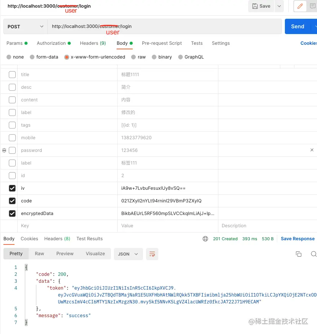
Task: Click the iv value iA9w+7LvbuFesuxIUy8vSQ==
Action: click(x=153, y=188)
